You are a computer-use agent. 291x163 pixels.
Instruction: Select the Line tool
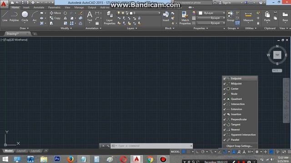[5, 16]
